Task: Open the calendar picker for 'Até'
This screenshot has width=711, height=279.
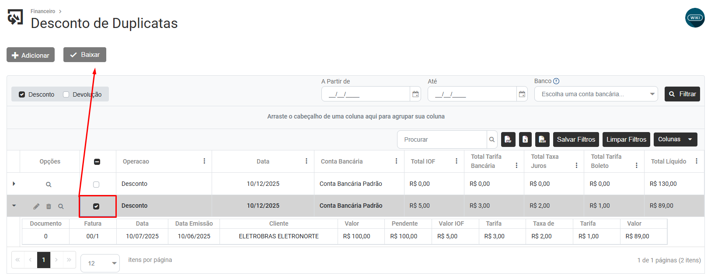Action: 522,94
